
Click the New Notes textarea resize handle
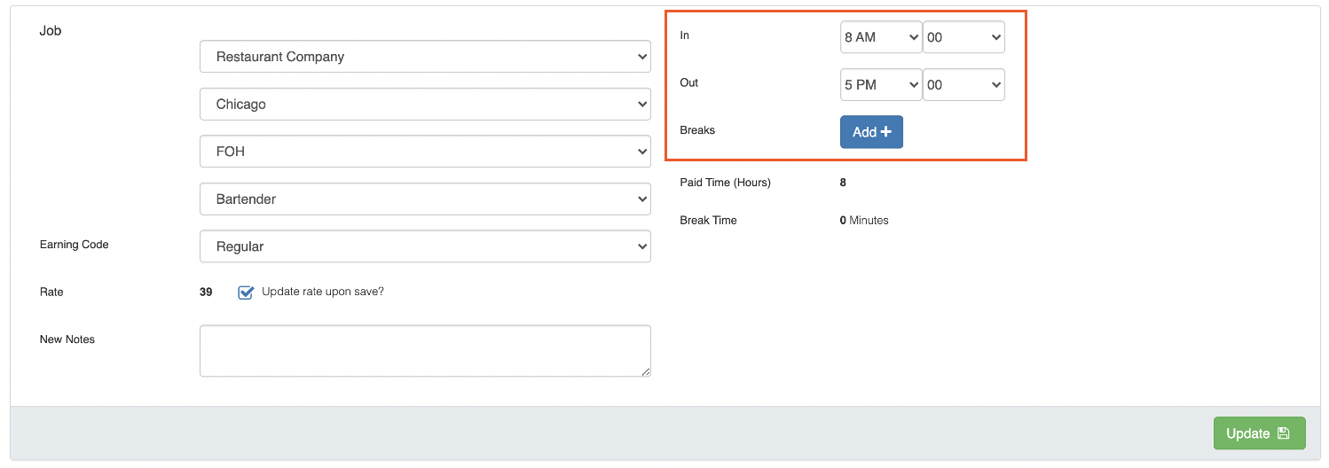[646, 372]
